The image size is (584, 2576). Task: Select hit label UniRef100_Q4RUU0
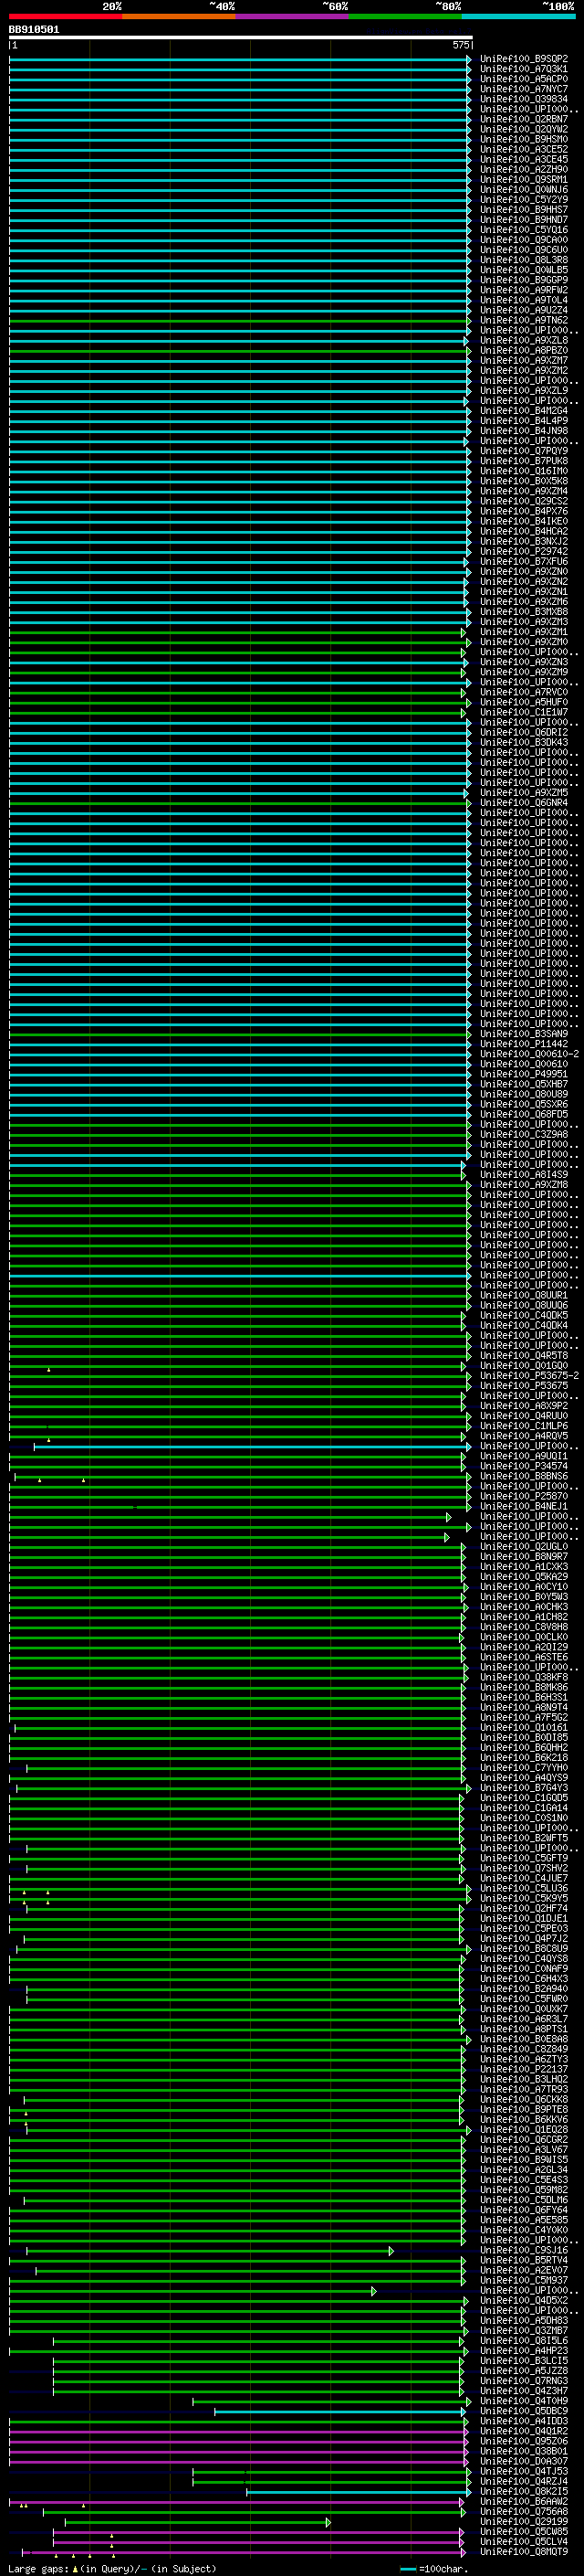[x=524, y=1416]
